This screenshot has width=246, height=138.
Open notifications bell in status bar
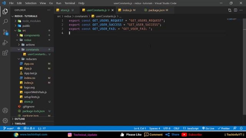click(x=241, y=128)
